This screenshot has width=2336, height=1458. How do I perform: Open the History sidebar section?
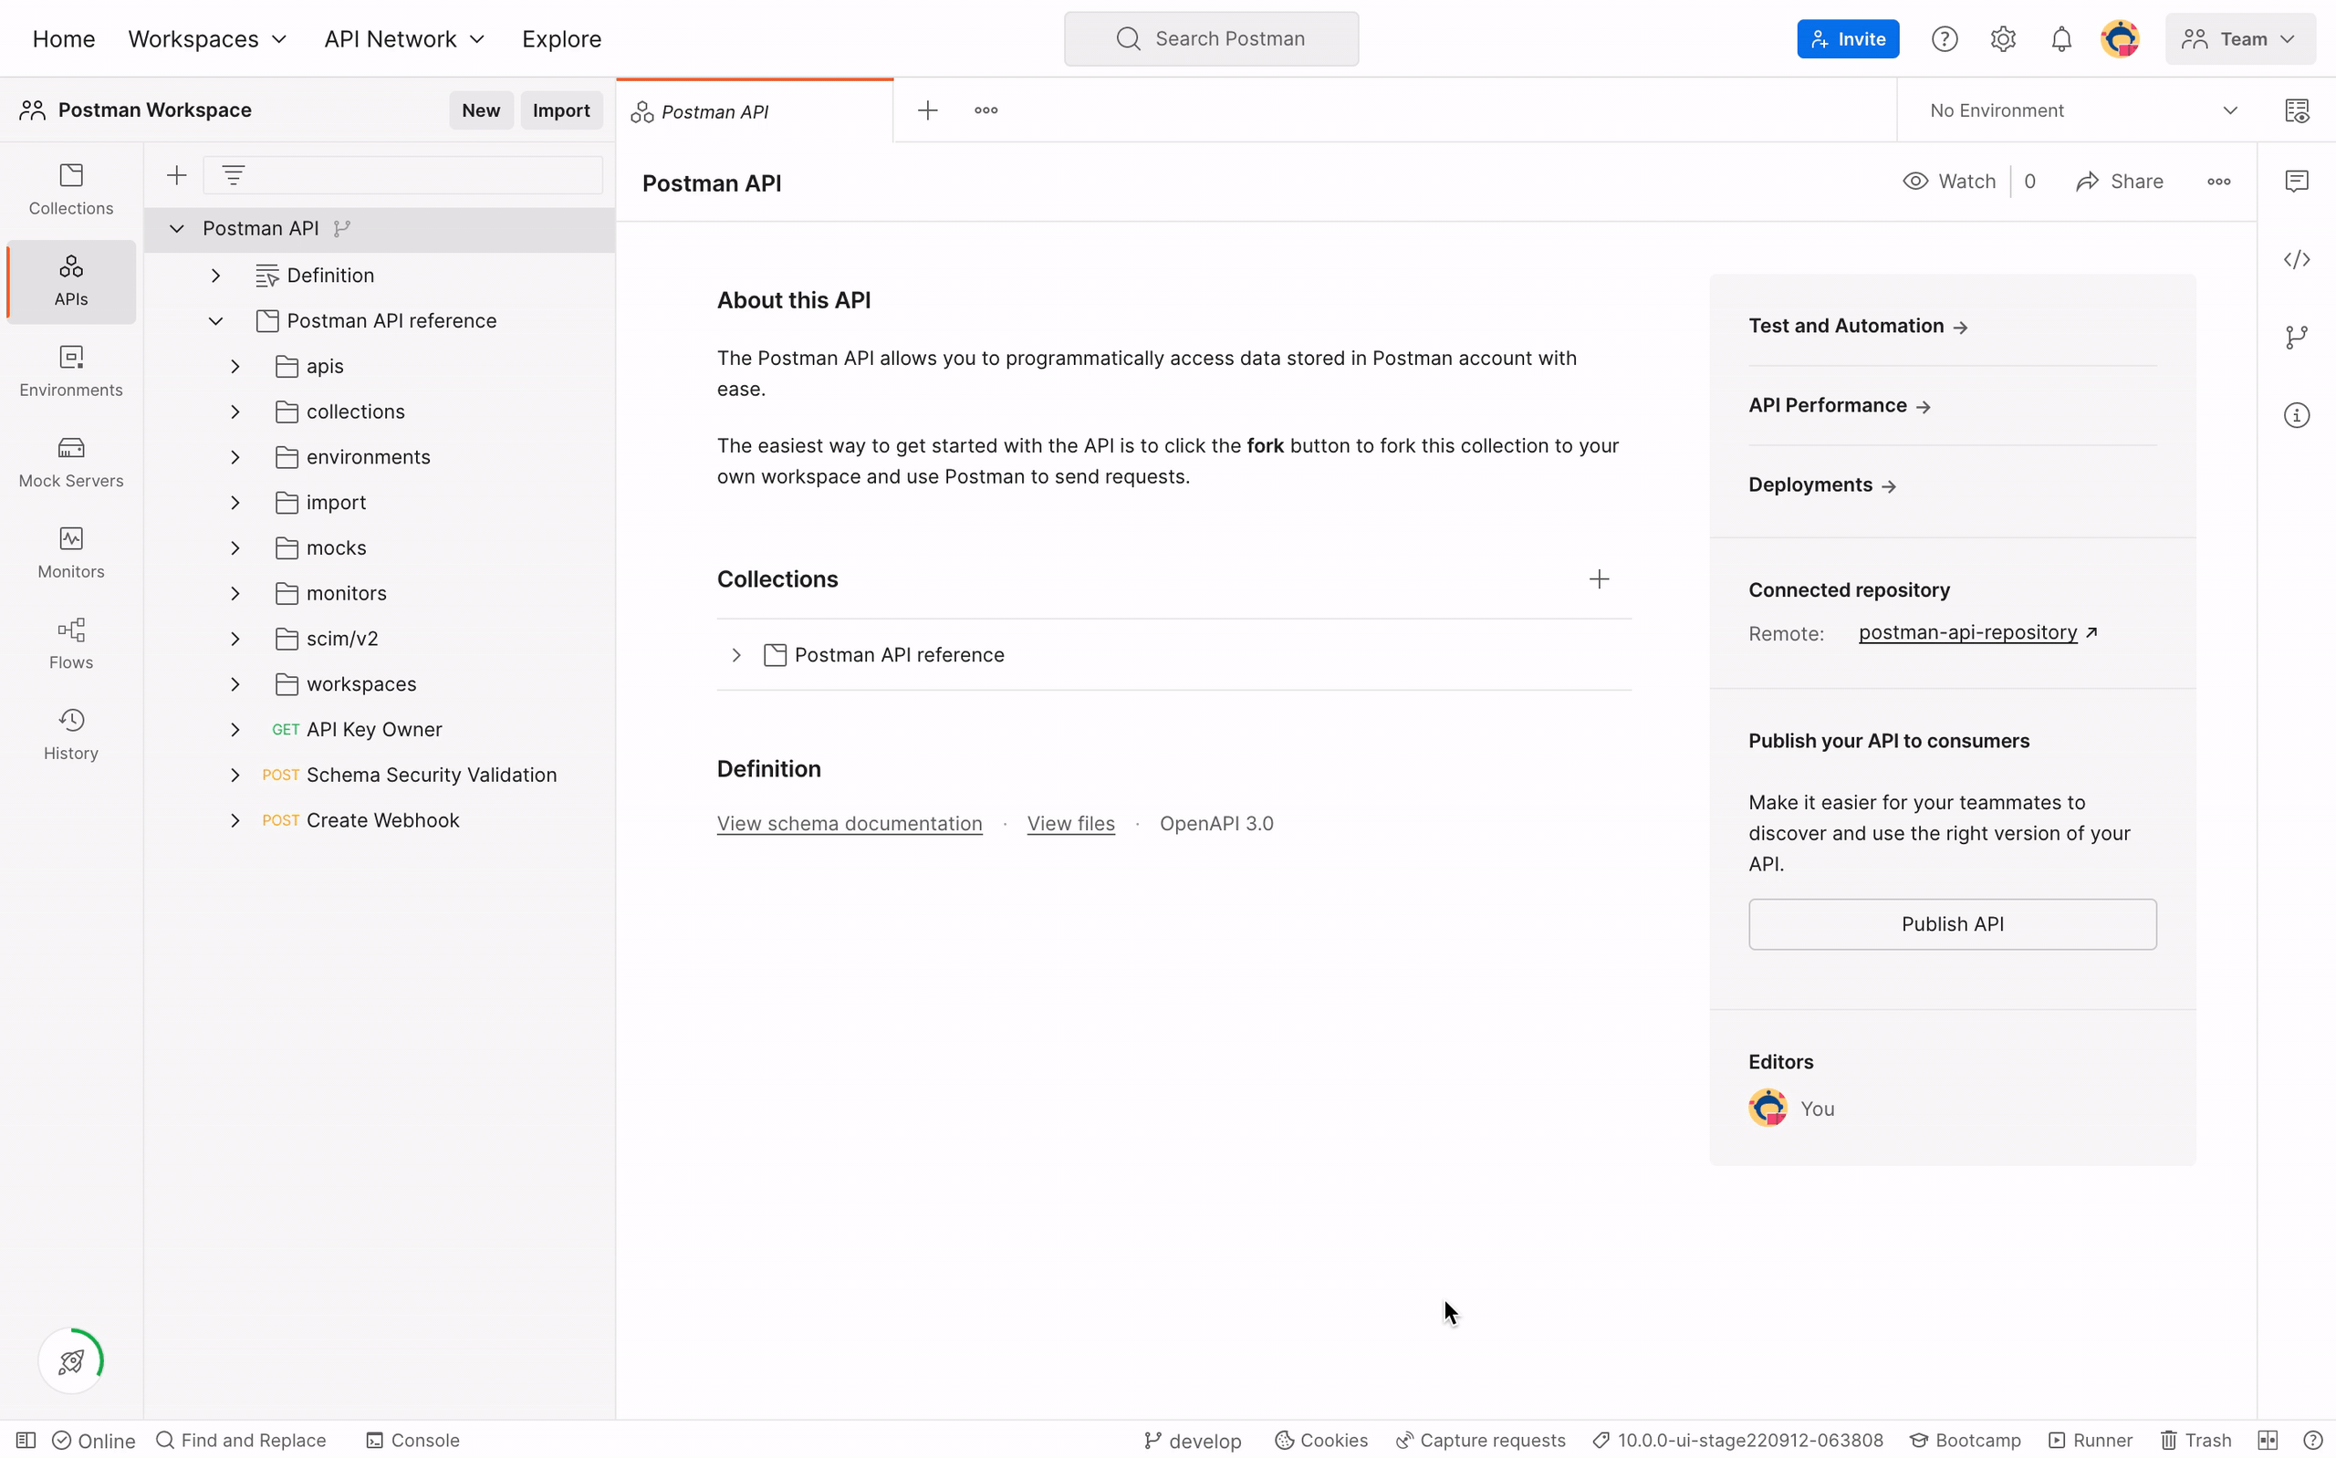pyautogui.click(x=70, y=734)
